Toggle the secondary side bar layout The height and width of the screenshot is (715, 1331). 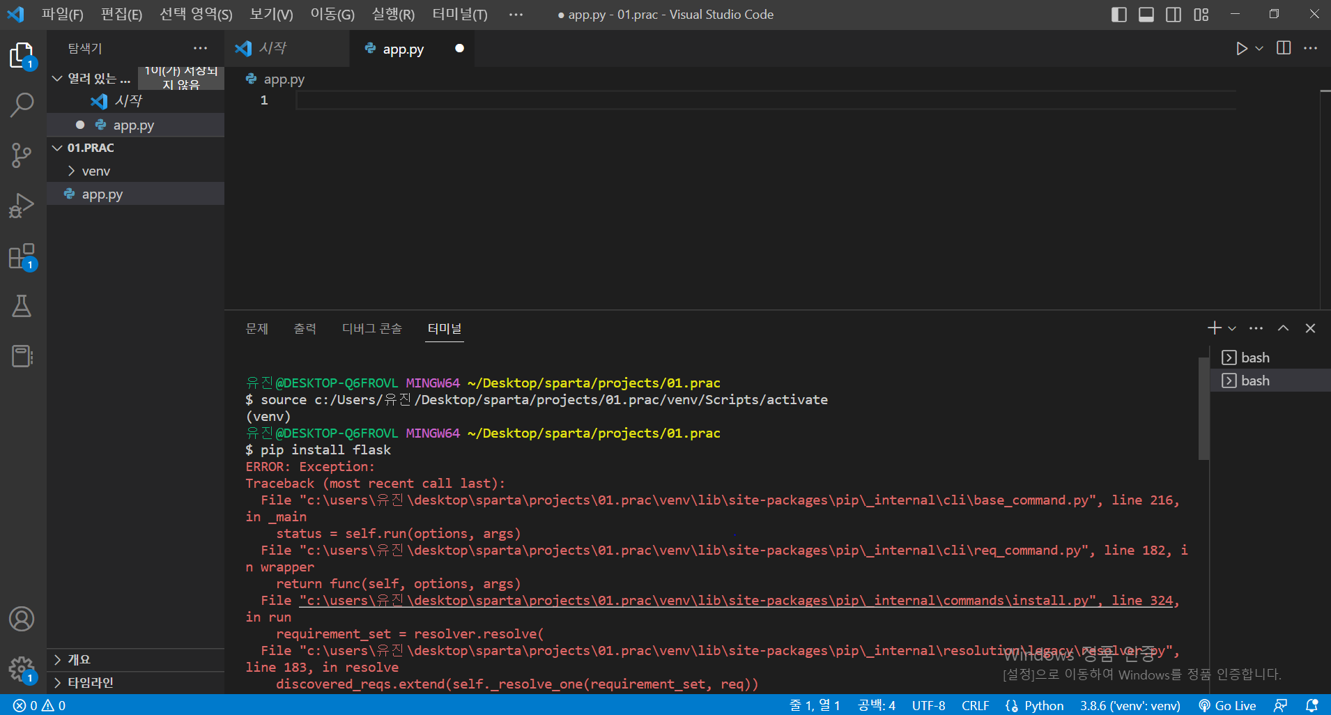click(1174, 15)
